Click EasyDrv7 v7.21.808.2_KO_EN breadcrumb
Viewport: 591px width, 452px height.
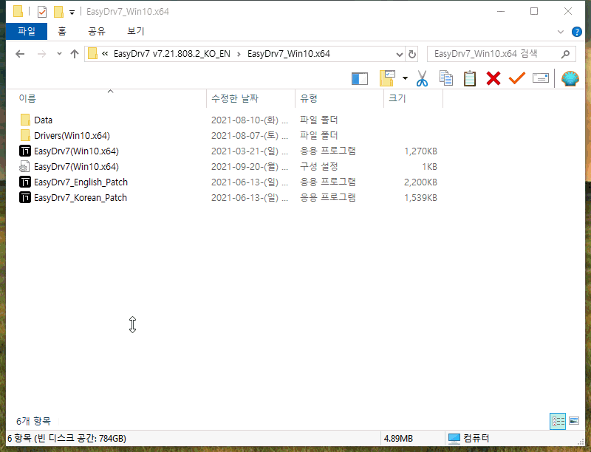click(172, 54)
